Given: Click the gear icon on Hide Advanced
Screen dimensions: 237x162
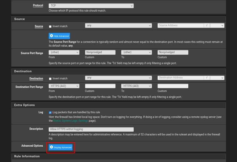Looking at the screenshot, I should pyautogui.click(x=51, y=36).
